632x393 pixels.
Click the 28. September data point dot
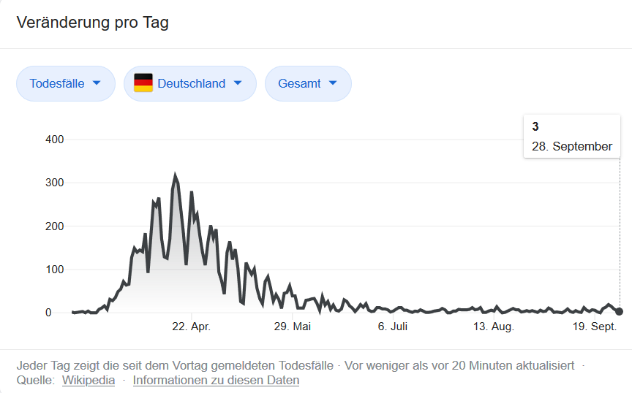coord(620,311)
